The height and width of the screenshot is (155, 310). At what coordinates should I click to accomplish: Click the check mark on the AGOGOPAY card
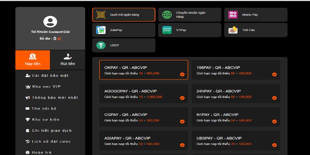coord(182,98)
